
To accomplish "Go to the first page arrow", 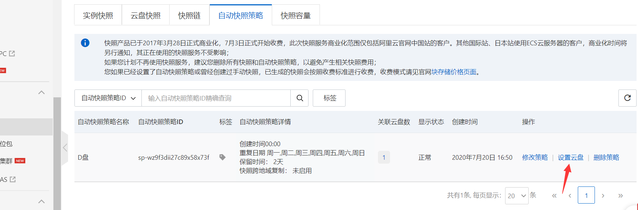I will pyautogui.click(x=554, y=195).
